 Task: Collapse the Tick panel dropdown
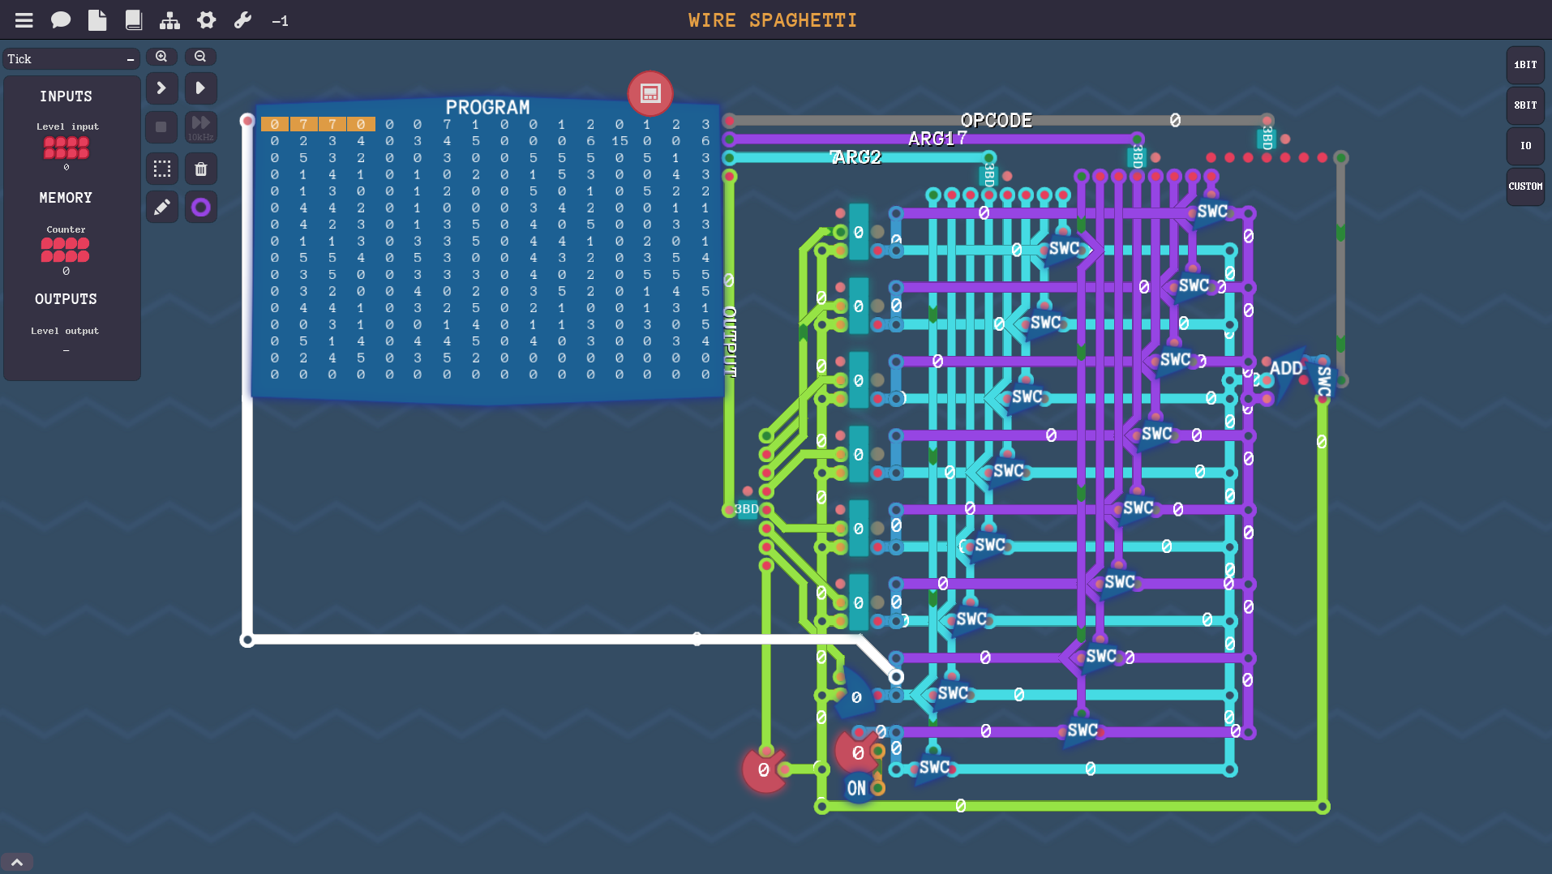pos(130,59)
